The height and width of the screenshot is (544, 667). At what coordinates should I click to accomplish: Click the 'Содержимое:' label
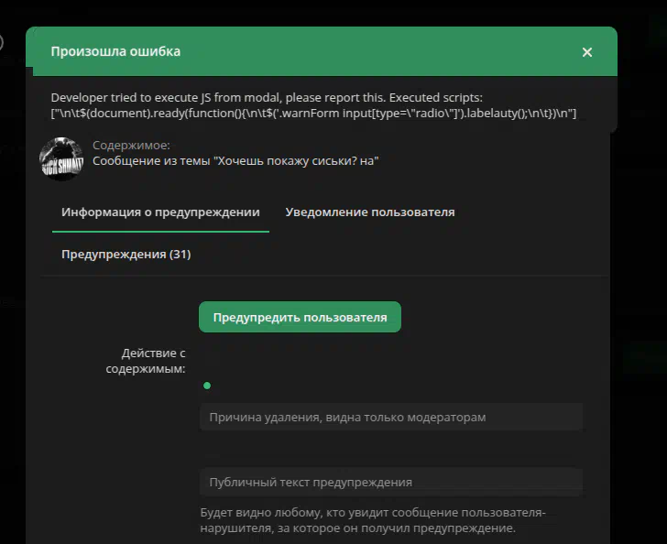pos(131,145)
